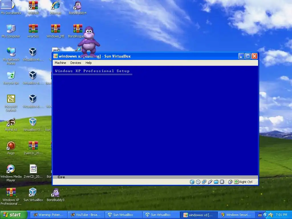Select the ZverCD WinRAR archive icon
Screen dimensions: 292x219
[x=33, y=148]
